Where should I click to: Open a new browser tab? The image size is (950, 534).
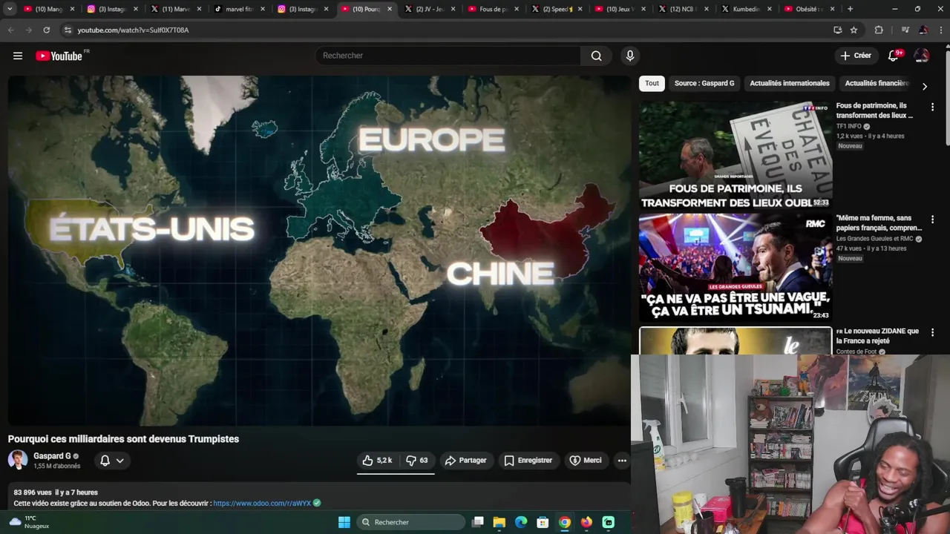point(850,9)
